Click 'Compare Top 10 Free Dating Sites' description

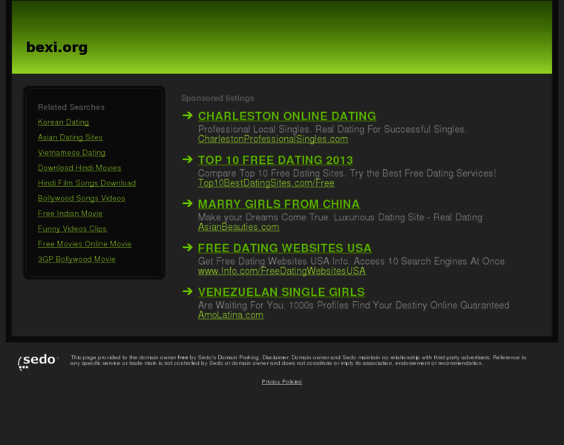[347, 174]
